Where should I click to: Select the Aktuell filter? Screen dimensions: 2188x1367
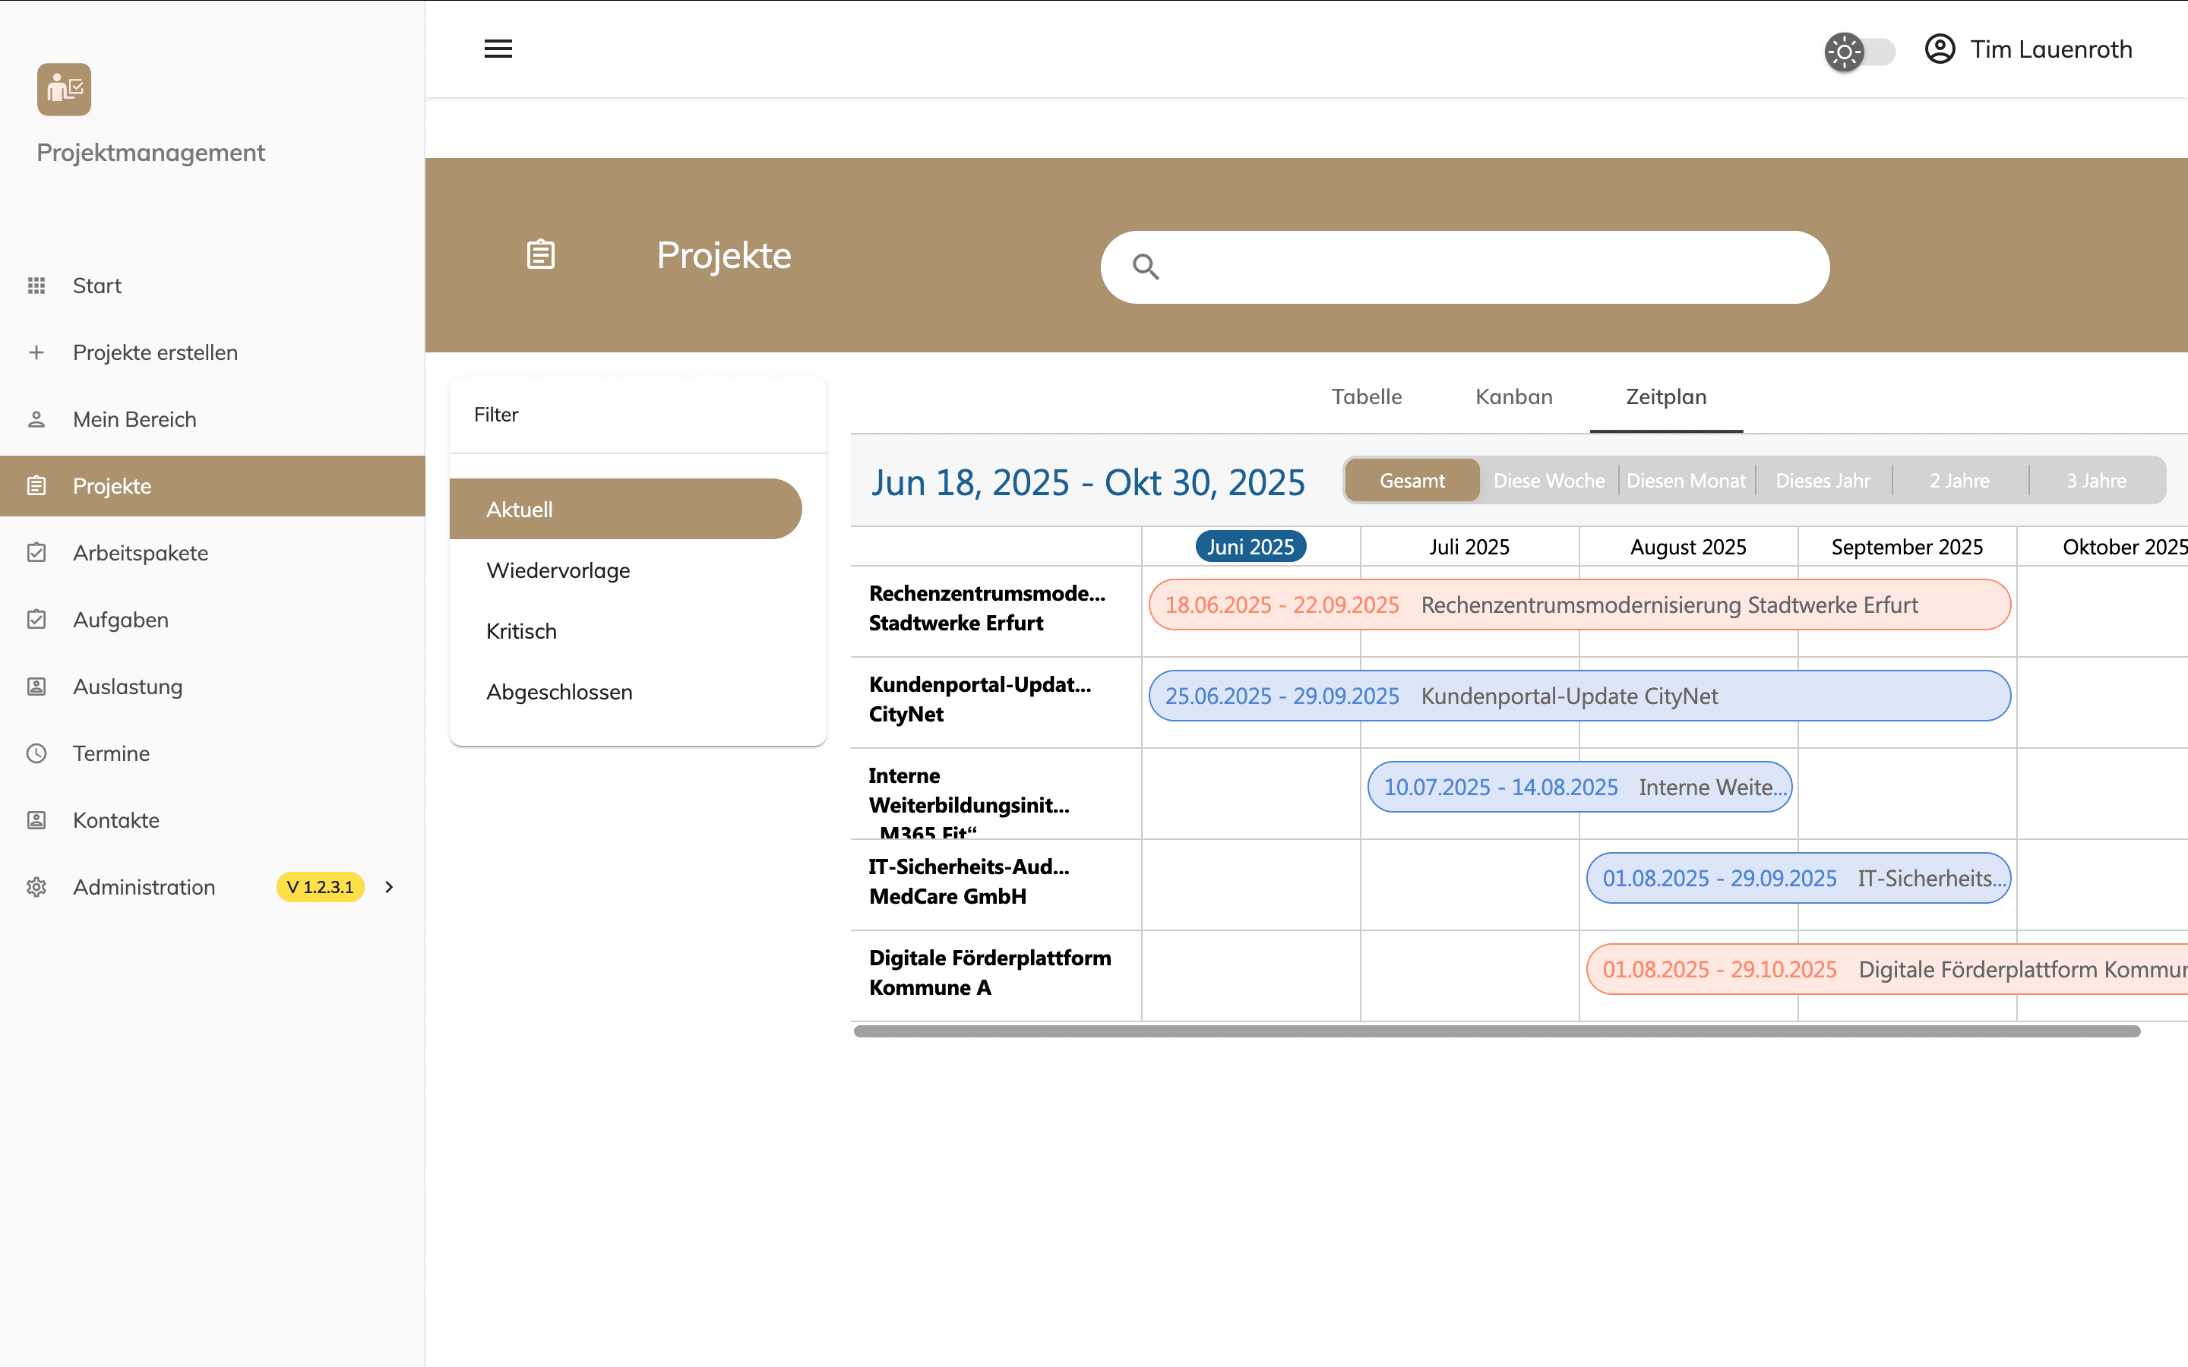point(626,509)
